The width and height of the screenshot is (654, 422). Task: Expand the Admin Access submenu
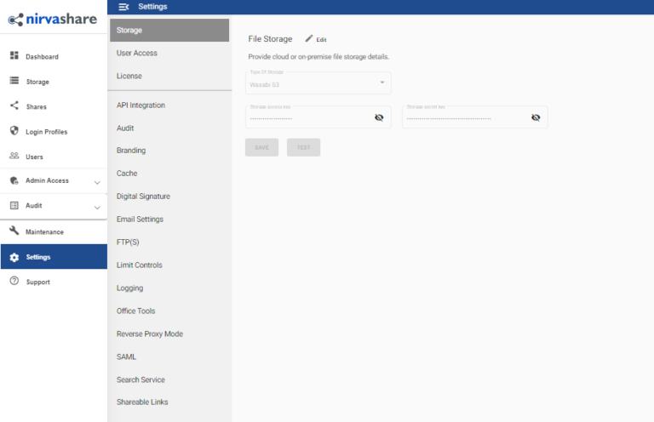tap(97, 182)
